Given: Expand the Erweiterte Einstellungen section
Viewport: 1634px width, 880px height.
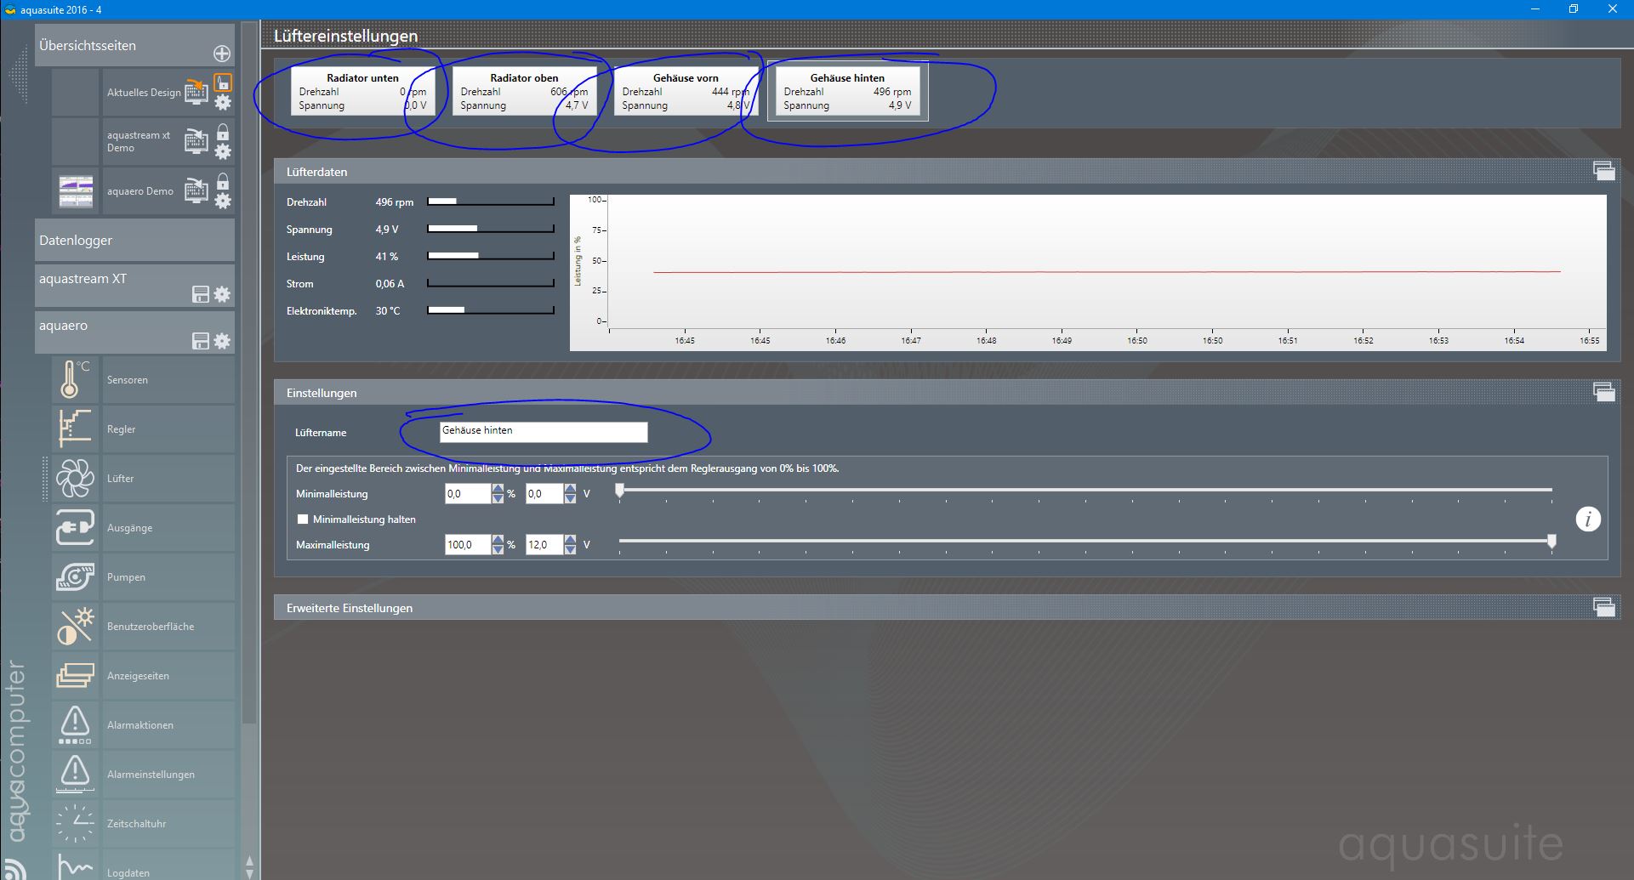Looking at the screenshot, I should coord(1603,607).
